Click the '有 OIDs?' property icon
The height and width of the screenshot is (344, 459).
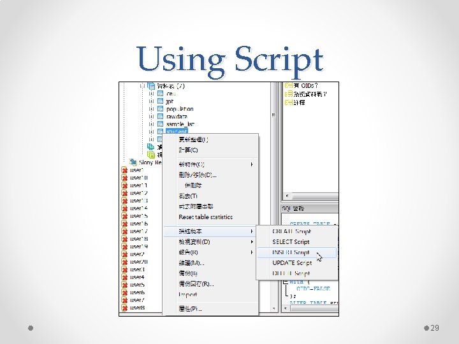289,85
